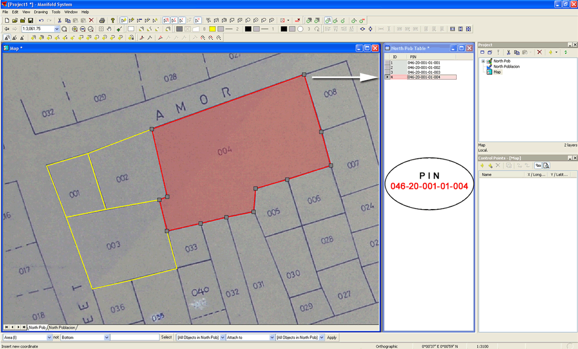
Task: Click the Center view grid icon
Action: (101, 29)
